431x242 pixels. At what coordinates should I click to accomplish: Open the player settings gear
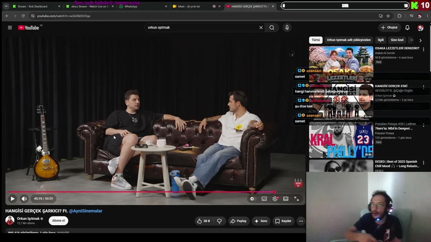pos(275,199)
